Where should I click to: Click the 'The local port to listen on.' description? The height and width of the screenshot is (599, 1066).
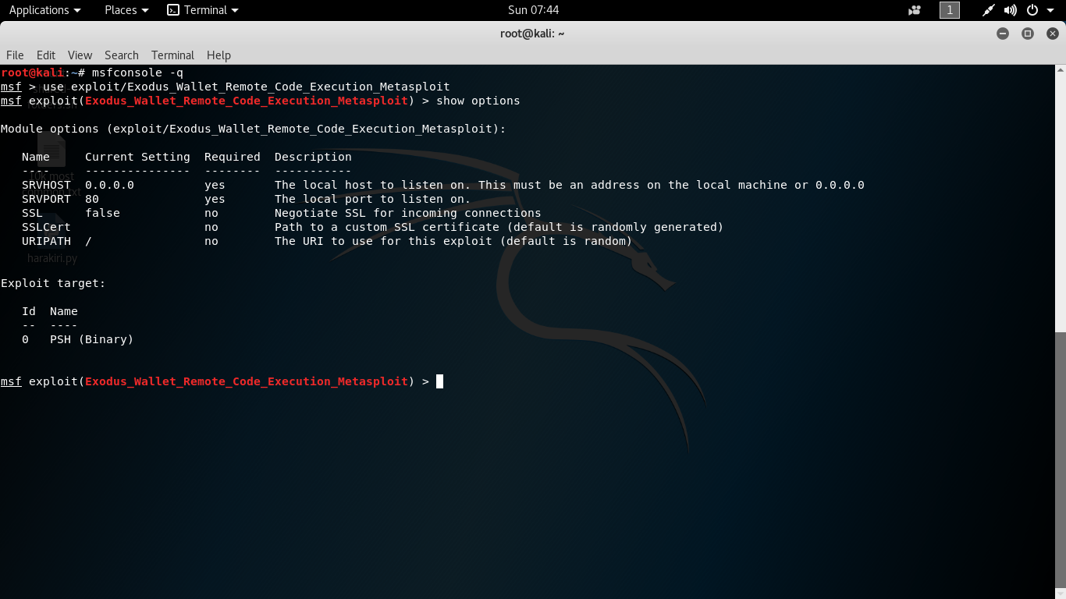coord(373,199)
